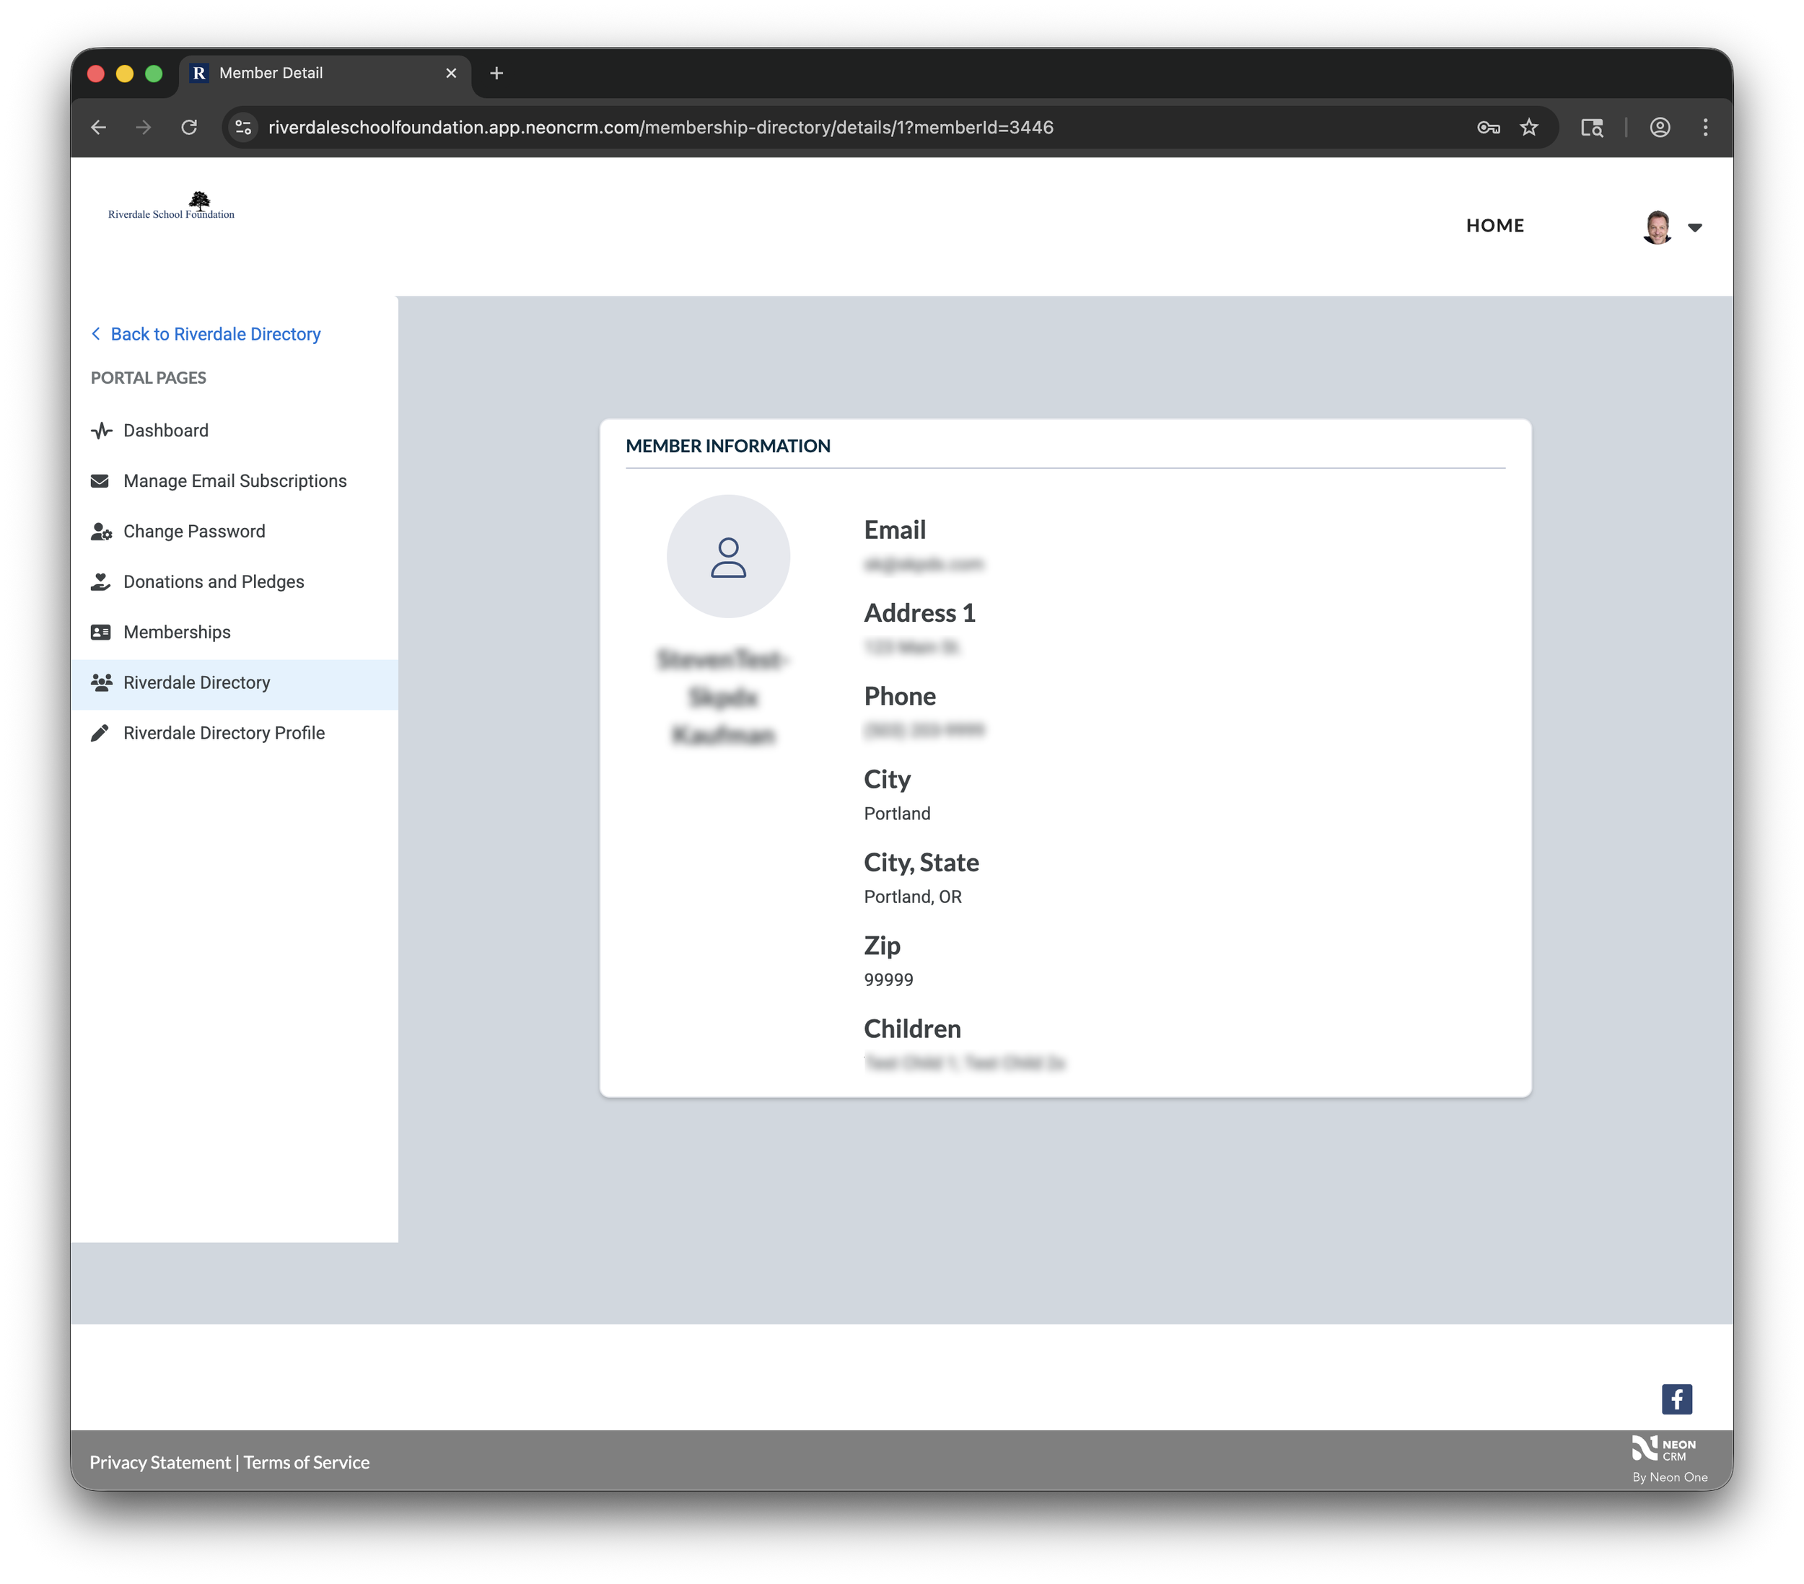Open the Privacy Statement link
Viewport: 1804px width, 1584px height.
[x=159, y=1462]
